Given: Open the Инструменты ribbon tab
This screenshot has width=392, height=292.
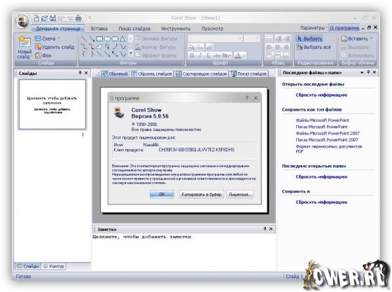Looking at the screenshot, I should point(176,29).
